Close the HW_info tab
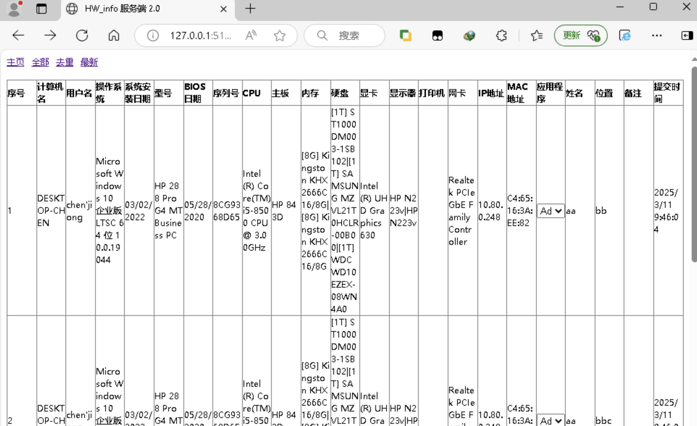This screenshot has width=697, height=426. point(223,9)
